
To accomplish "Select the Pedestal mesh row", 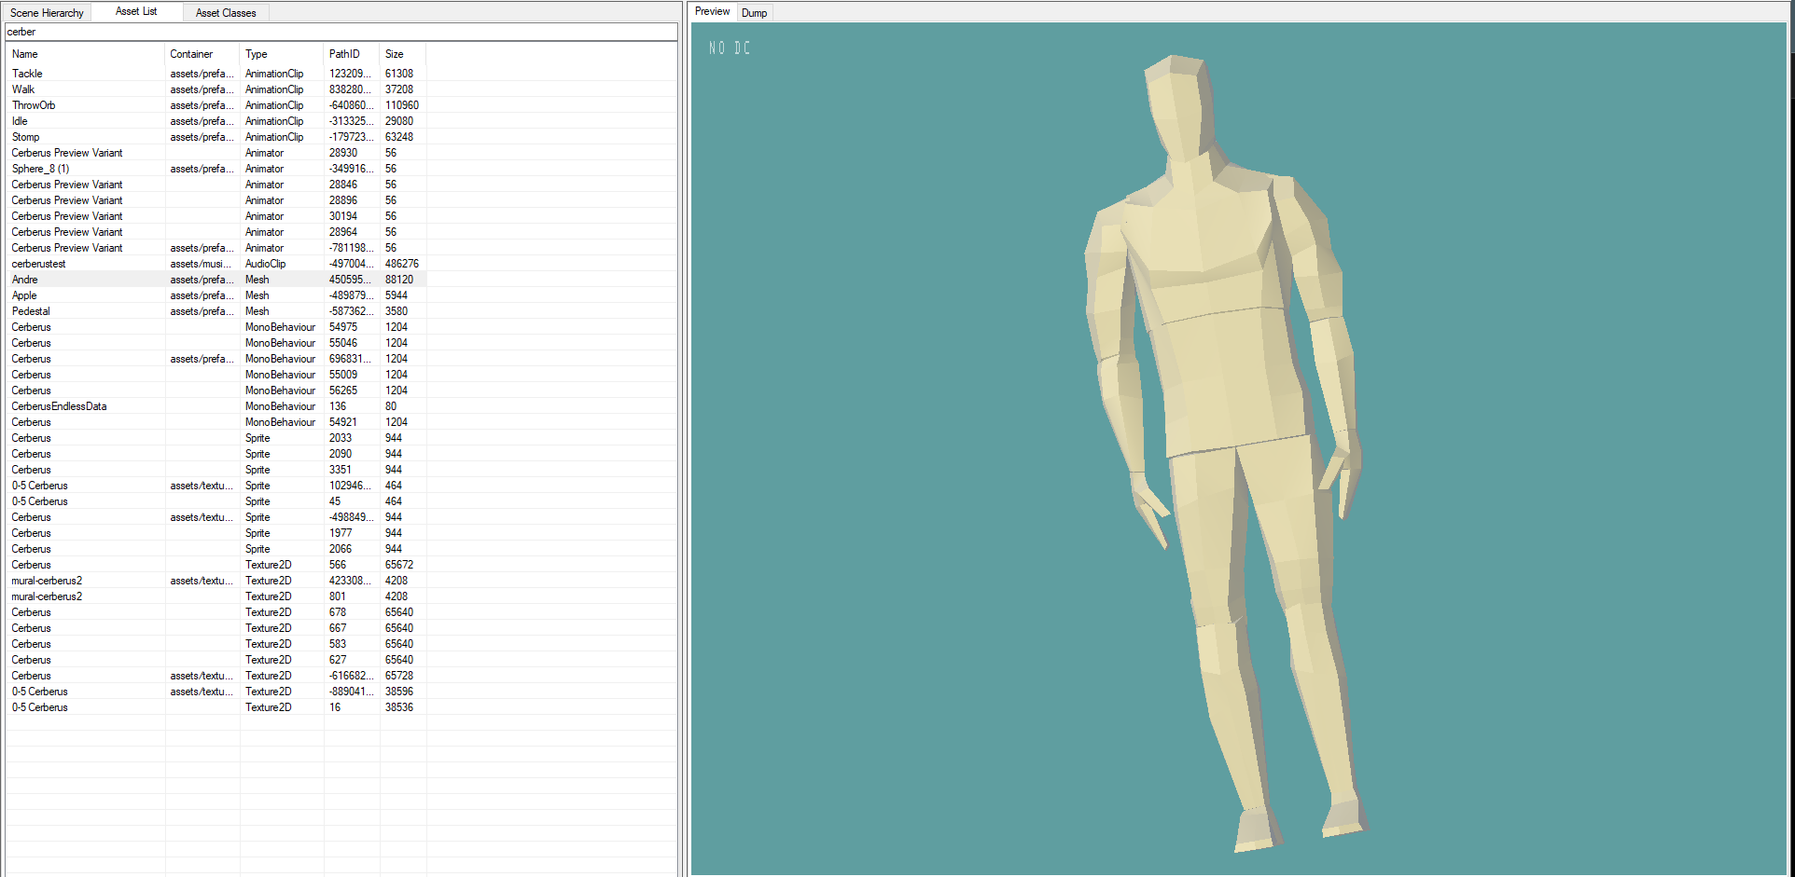I will (31, 311).
